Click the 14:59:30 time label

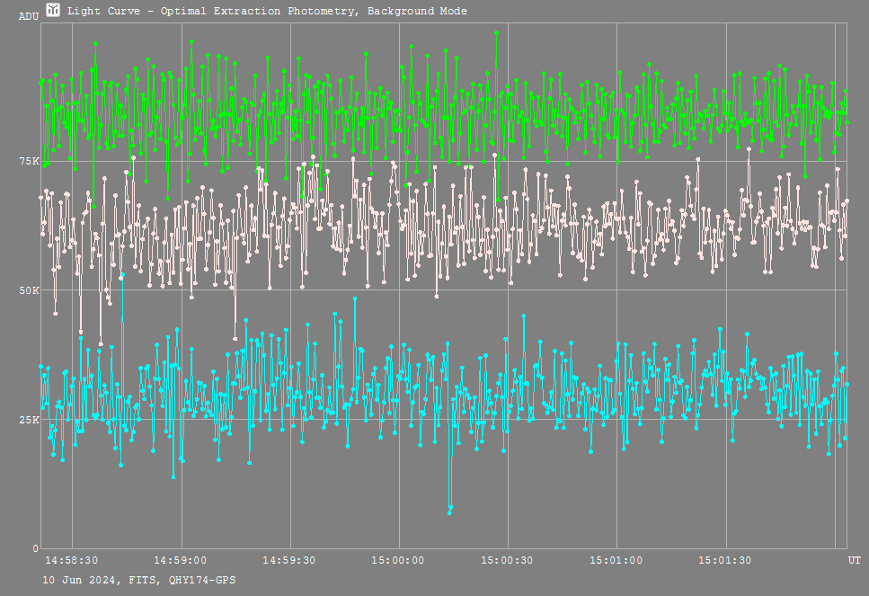coord(288,561)
